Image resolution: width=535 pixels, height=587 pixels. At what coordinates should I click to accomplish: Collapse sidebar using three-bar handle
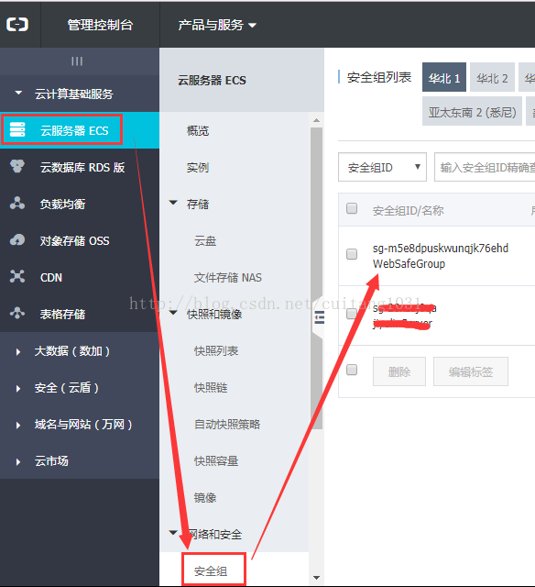[x=77, y=61]
